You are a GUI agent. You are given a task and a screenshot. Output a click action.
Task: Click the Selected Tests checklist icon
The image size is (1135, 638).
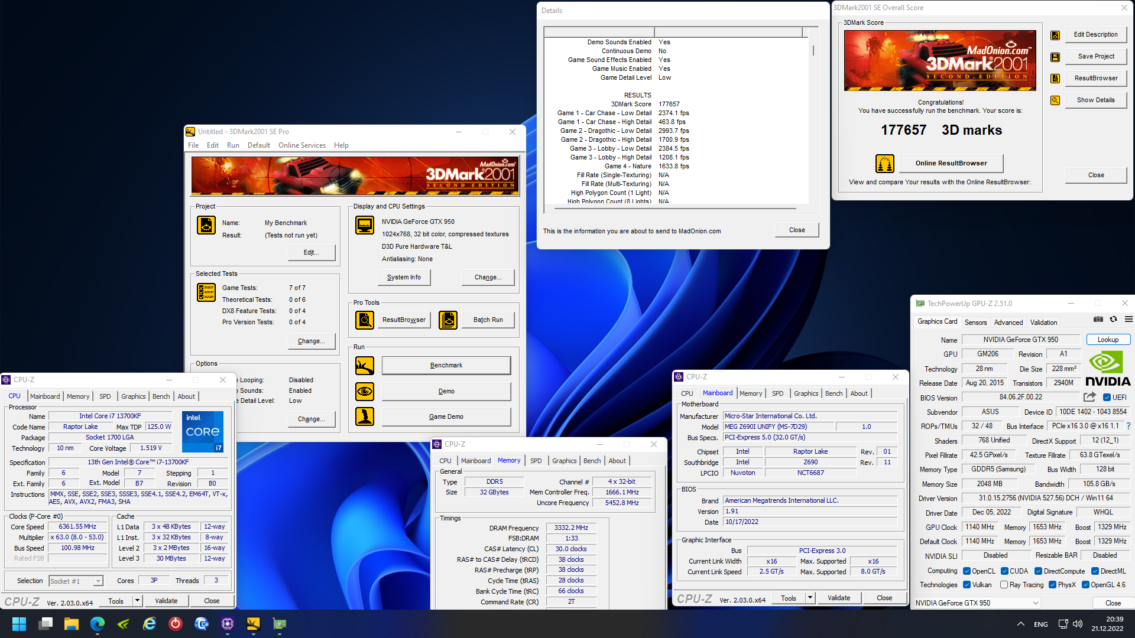pos(206,292)
